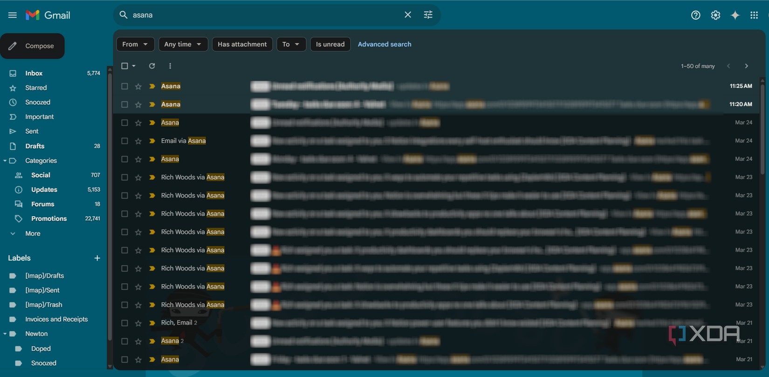The image size is (769, 377).
Task: Clear the asana search with the X icon
Action: click(408, 15)
